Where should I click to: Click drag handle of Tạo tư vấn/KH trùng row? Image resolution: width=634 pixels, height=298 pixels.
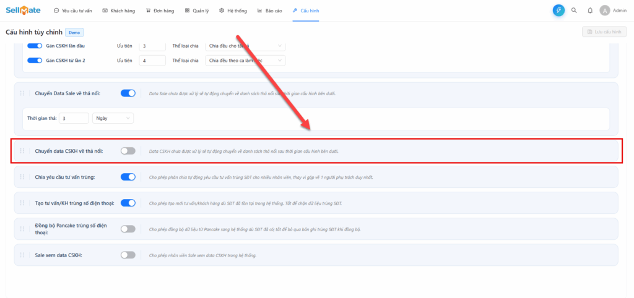[22, 203]
